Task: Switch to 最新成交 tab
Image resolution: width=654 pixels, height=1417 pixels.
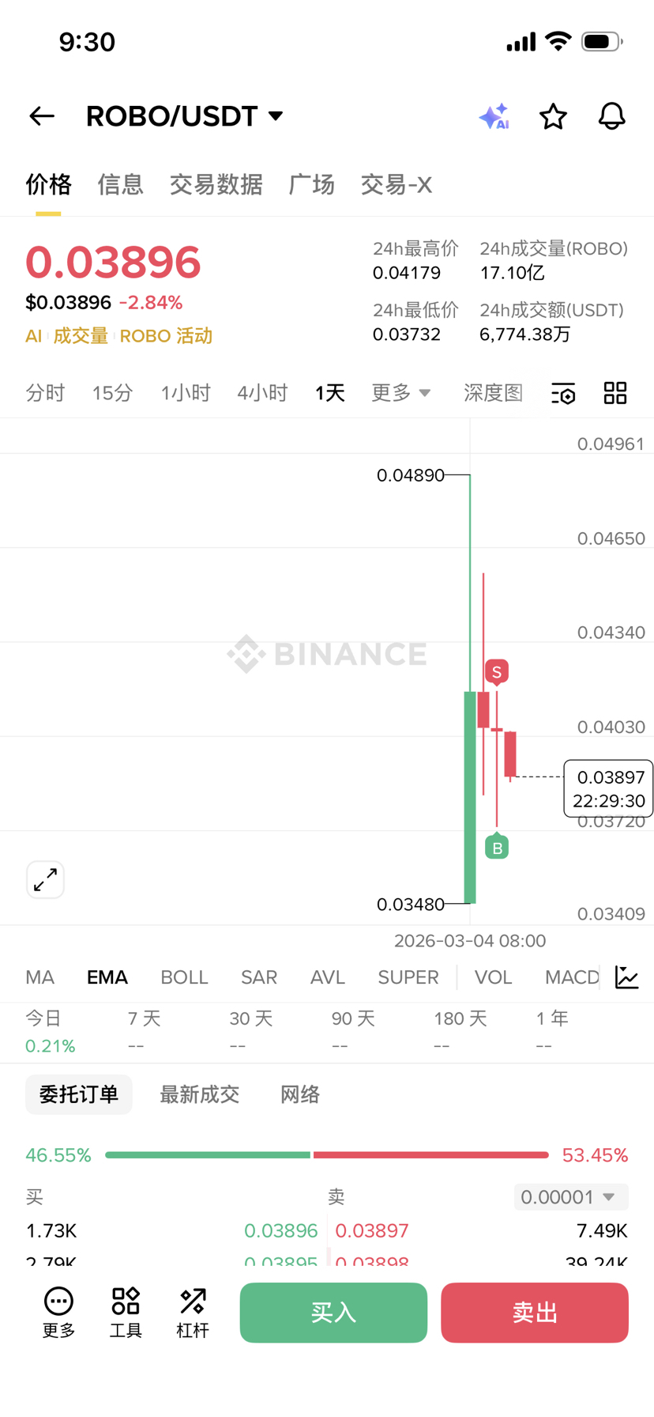Action: pos(199,1094)
